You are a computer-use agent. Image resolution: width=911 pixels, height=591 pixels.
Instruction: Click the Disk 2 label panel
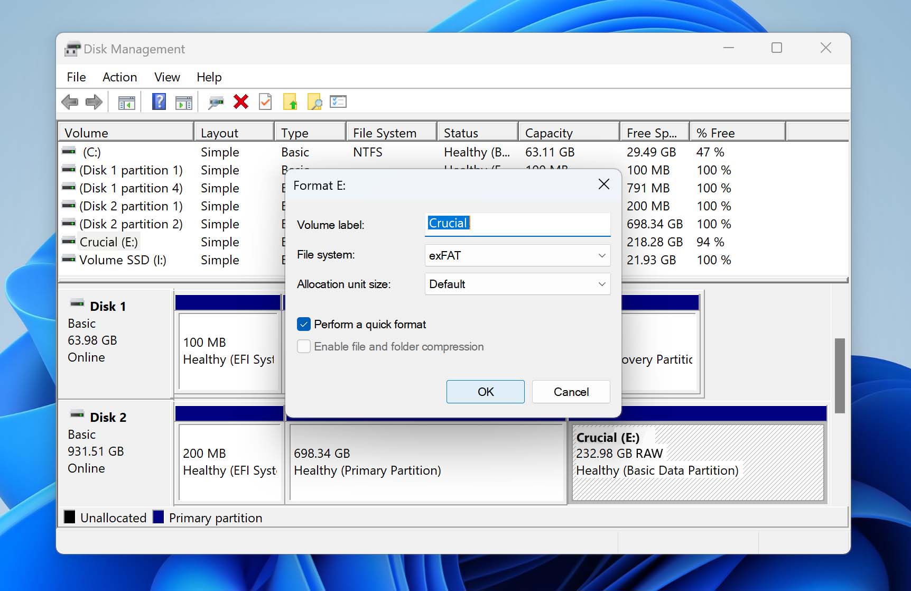[115, 453]
